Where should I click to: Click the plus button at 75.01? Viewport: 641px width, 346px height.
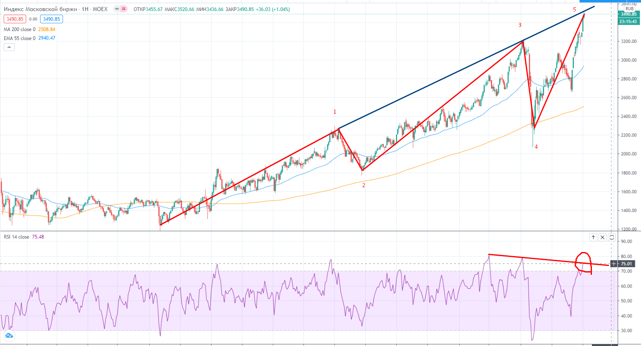point(614,264)
